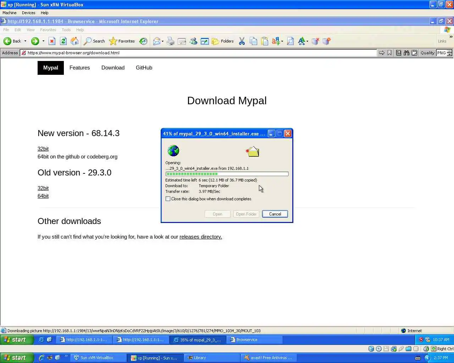Click the bookmark icon beside Go arrow
The image size is (454, 363).
389,53
